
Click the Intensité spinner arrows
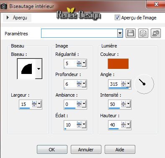point(124,104)
